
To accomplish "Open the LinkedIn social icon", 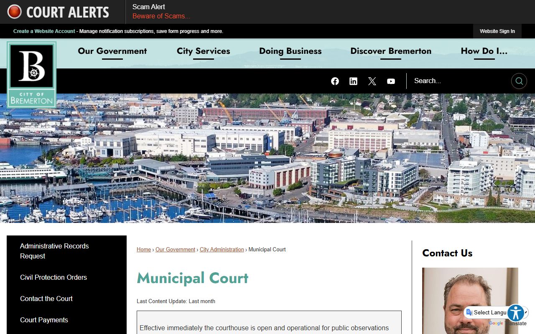I will (x=353, y=81).
